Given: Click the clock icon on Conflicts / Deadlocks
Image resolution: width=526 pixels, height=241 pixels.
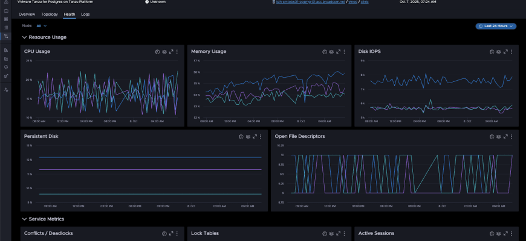Looking at the screenshot, I should point(164,234).
